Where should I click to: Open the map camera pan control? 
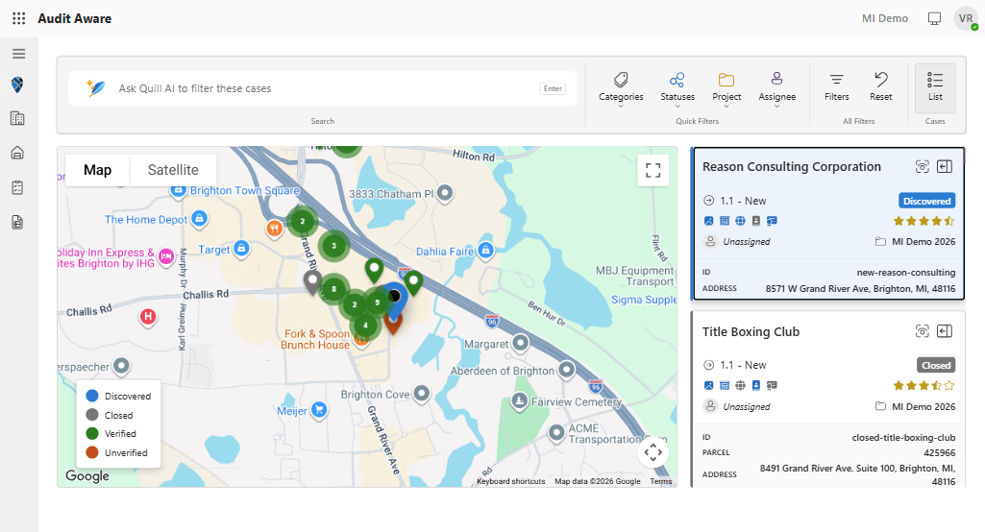coord(653,452)
